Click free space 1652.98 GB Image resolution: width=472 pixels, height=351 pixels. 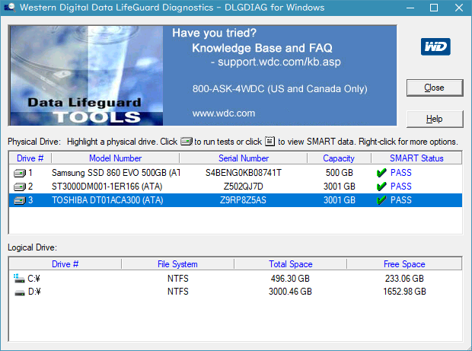[404, 292]
